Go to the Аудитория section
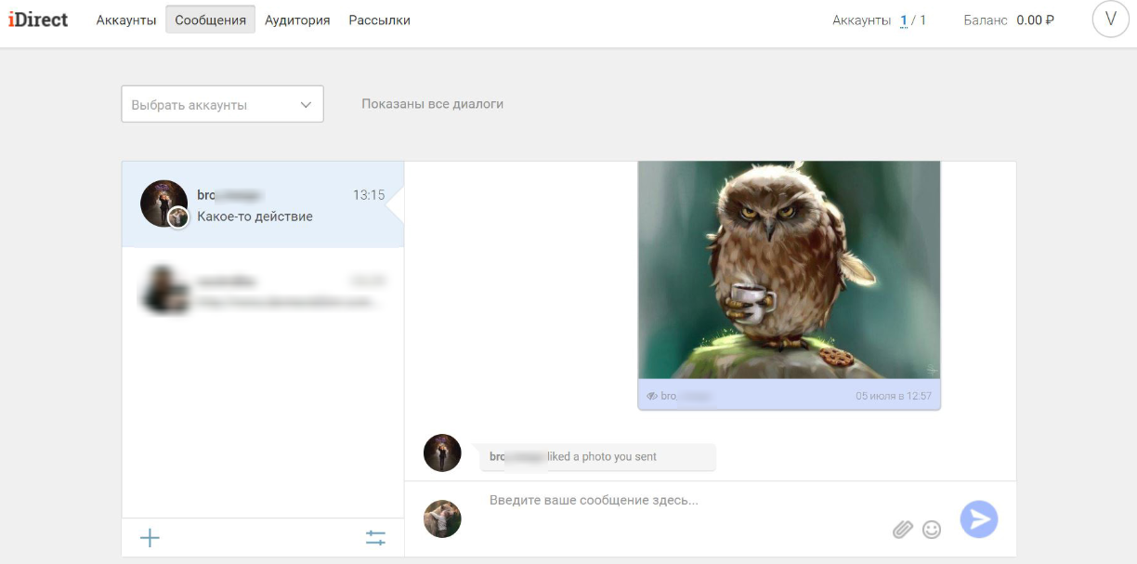The height and width of the screenshot is (564, 1137). pos(297,20)
